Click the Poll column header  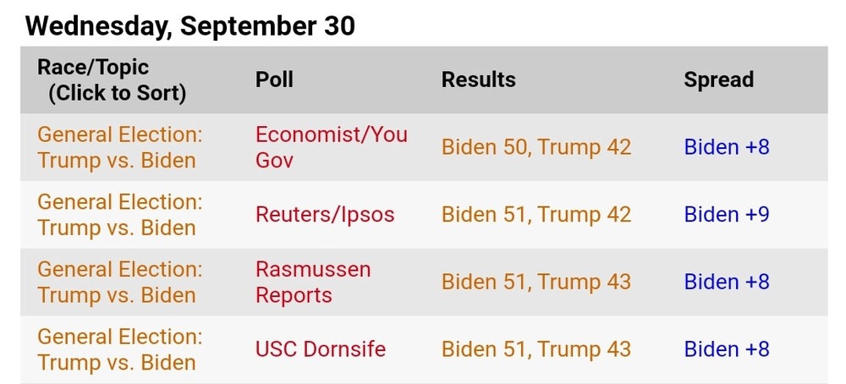click(274, 80)
